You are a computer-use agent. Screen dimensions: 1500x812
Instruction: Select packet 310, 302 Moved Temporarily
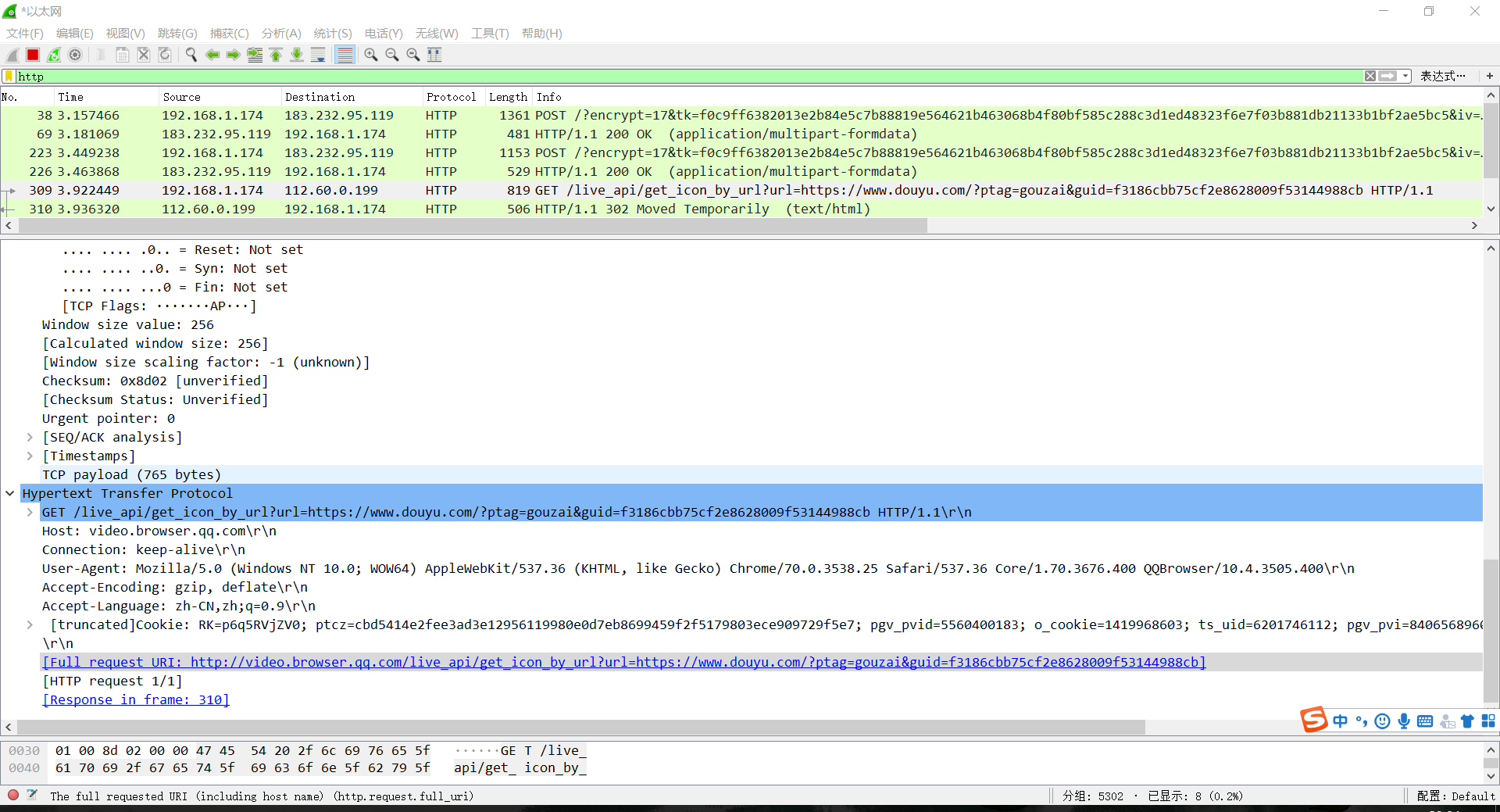pyautogui.click(x=741, y=209)
